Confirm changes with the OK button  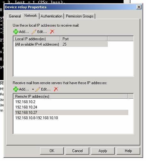52,151
